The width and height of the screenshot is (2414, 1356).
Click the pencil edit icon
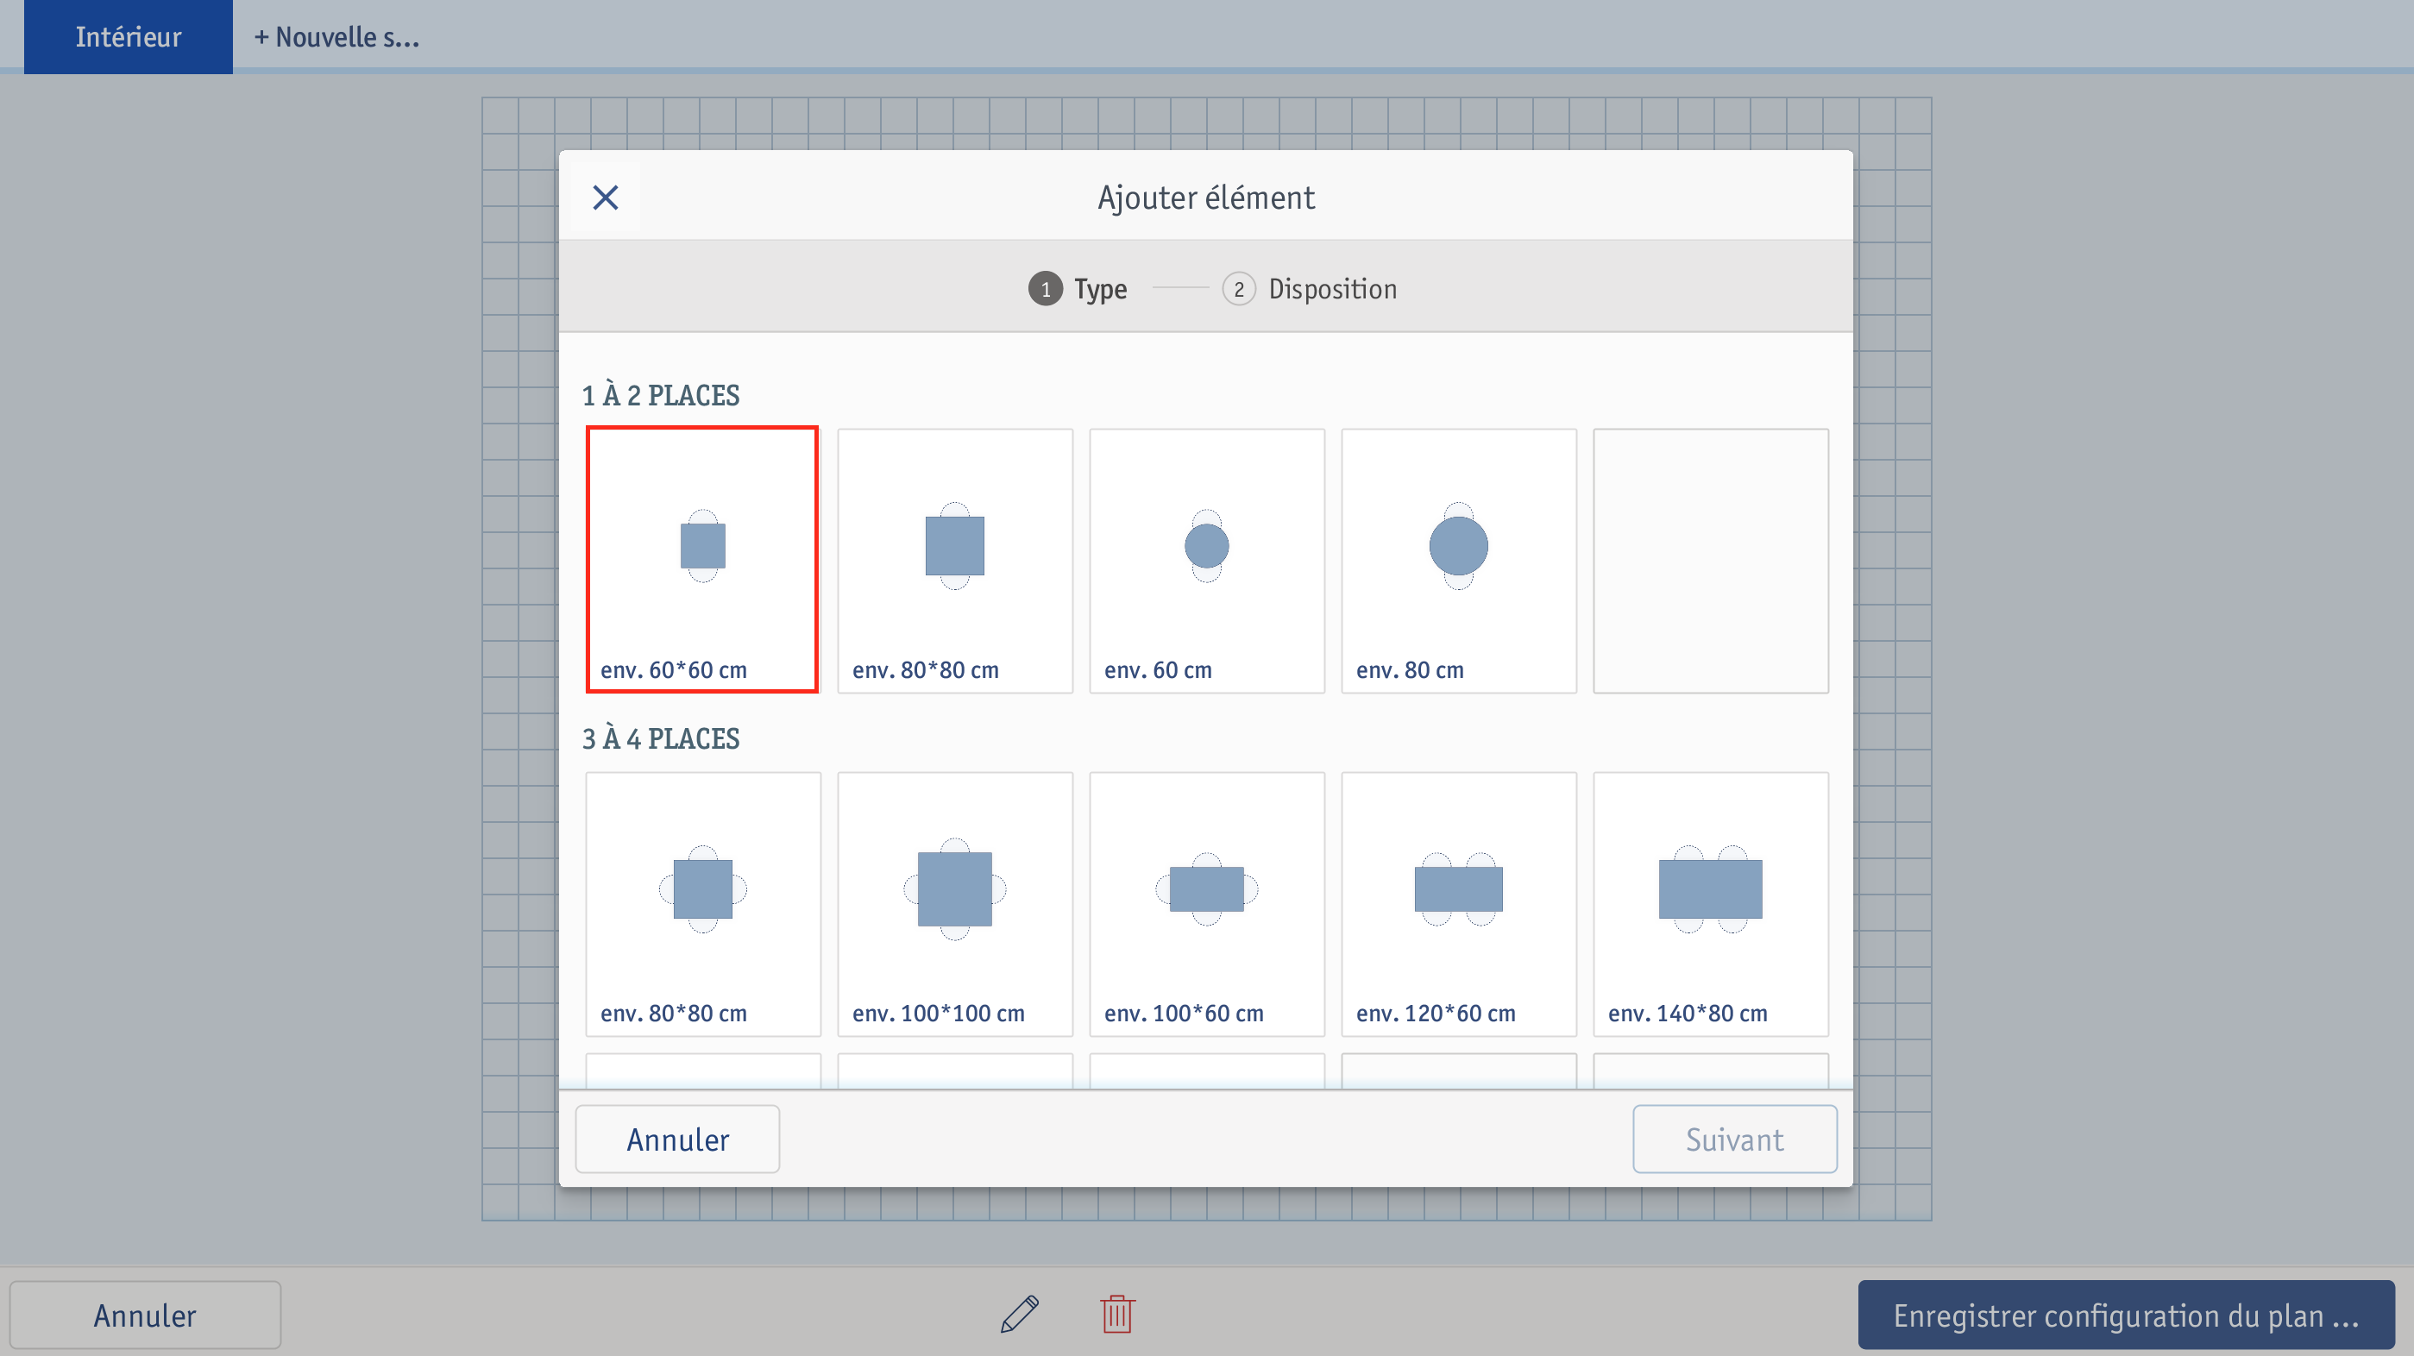[x=1020, y=1314]
